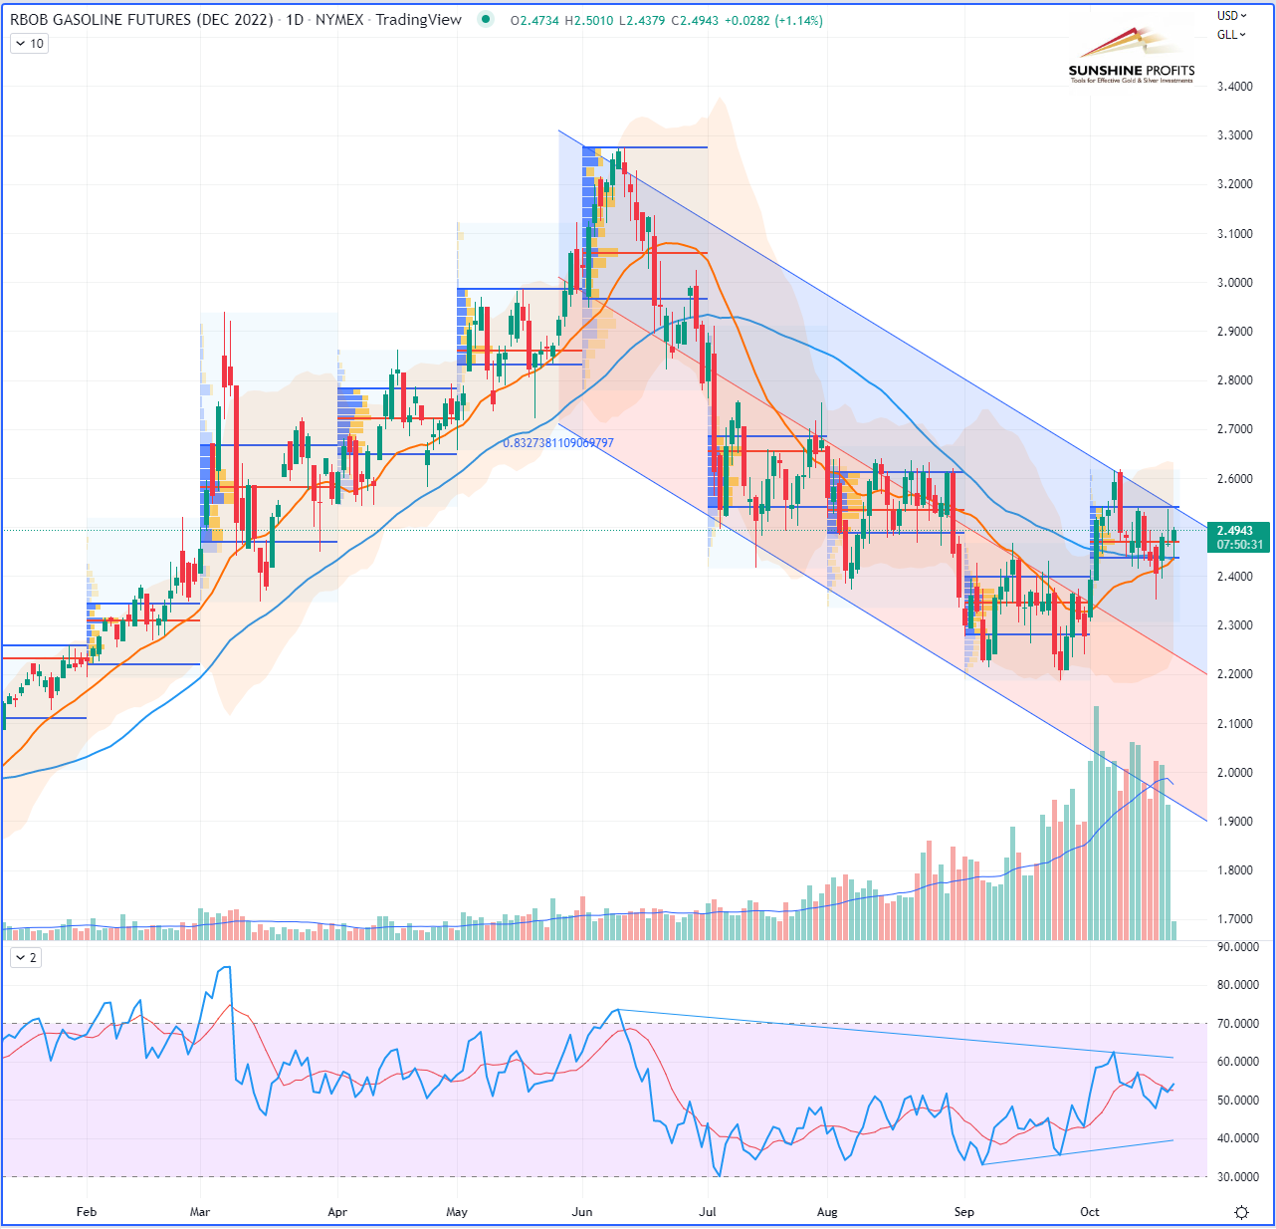1276x1229 pixels.
Task: Click the 3.0000 price scale label
Action: tap(1235, 283)
